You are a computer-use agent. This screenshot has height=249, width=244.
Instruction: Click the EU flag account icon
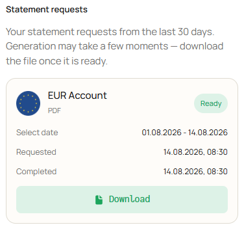(28, 103)
